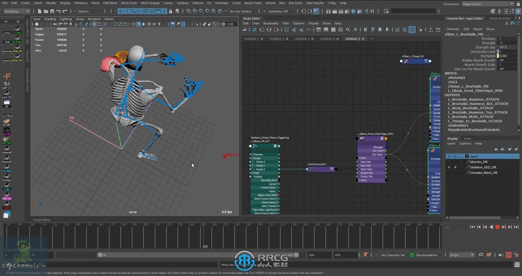Screen dimensions: 522x276
Task: Switch to the Untitled_3 node editor tab
Action: (x=302, y=39)
